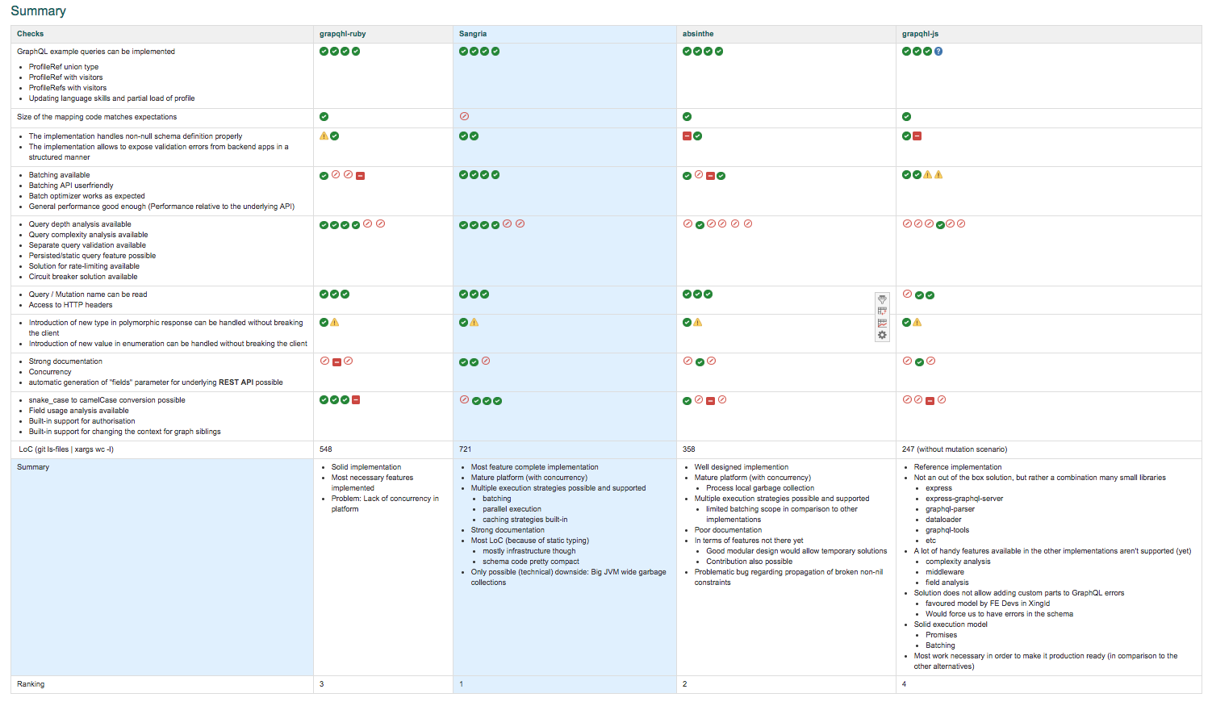The width and height of the screenshot is (1212, 706).
Task: Click absinthe's red minus in non-null schema row
Action: pyautogui.click(x=687, y=136)
